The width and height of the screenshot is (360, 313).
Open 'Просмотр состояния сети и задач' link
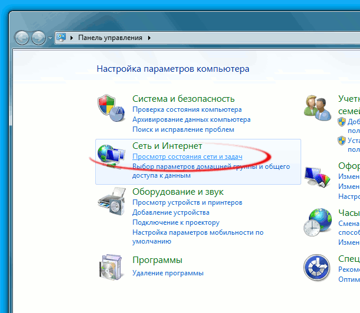(187, 157)
